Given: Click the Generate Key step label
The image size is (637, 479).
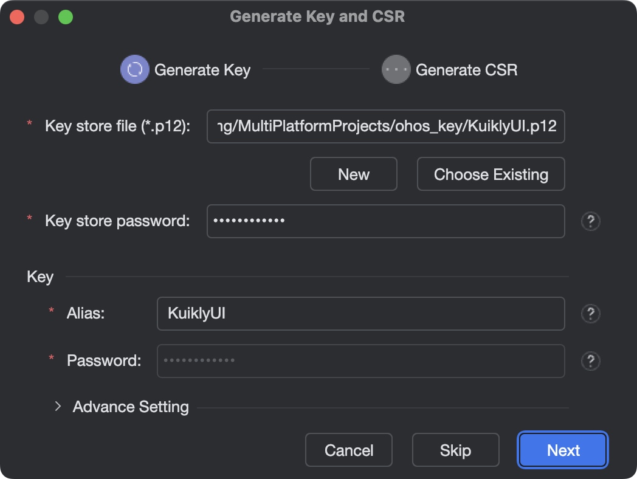Looking at the screenshot, I should (202, 70).
